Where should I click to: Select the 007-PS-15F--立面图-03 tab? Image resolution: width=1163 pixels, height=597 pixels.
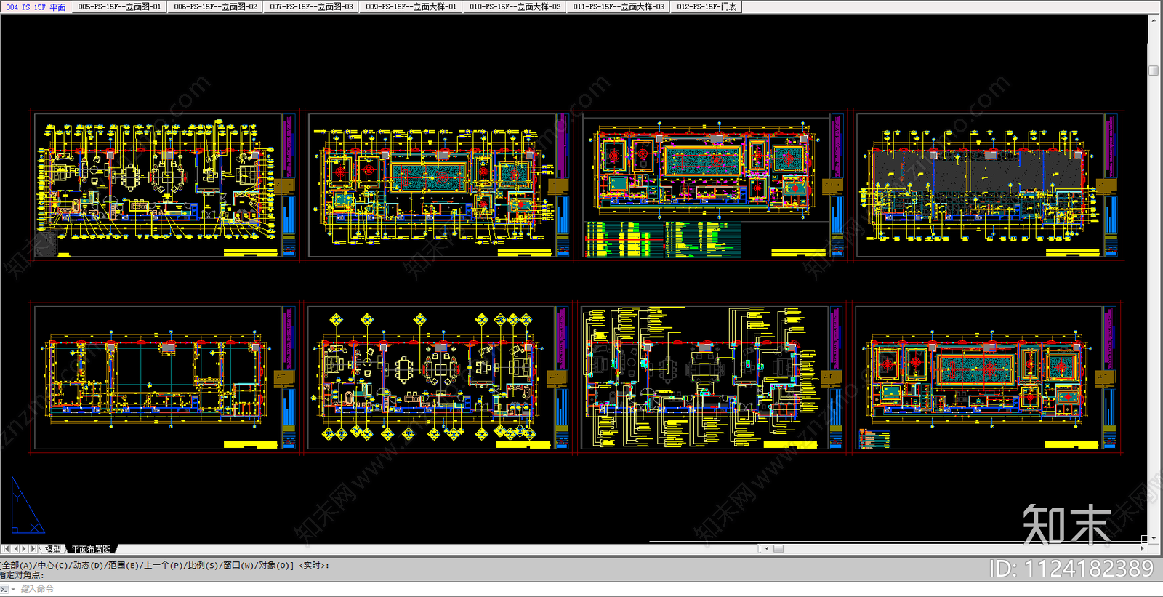[311, 7]
